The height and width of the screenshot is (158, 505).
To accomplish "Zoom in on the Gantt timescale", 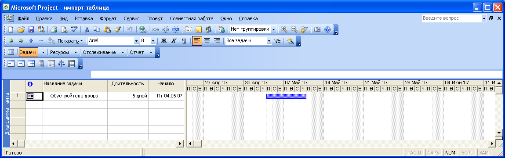I will click(x=284, y=29).
